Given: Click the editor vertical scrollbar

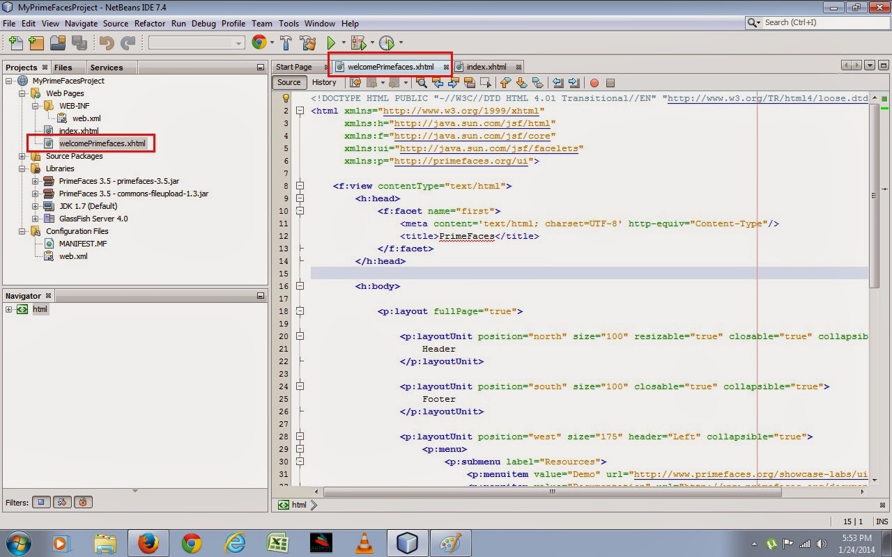Looking at the screenshot, I should point(874,195).
